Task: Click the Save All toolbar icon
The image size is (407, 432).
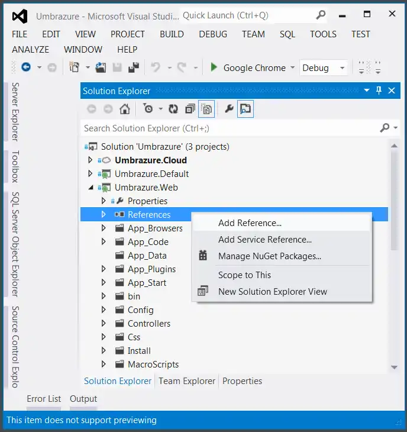Action: tap(134, 67)
